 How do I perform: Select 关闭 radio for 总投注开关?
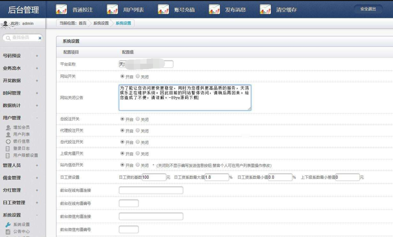pos(138,120)
